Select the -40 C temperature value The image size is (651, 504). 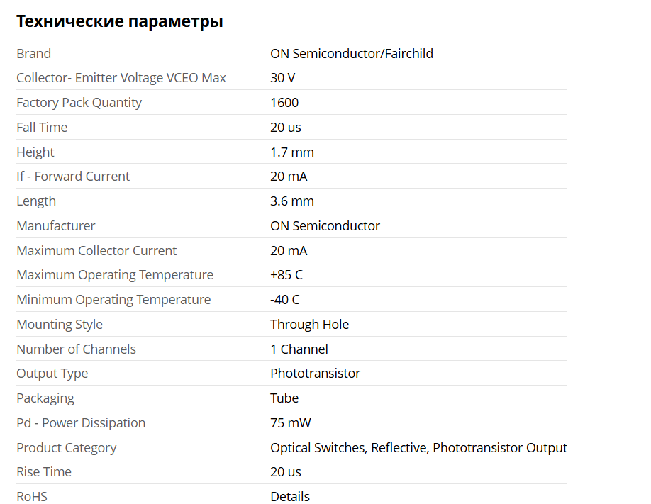point(284,300)
